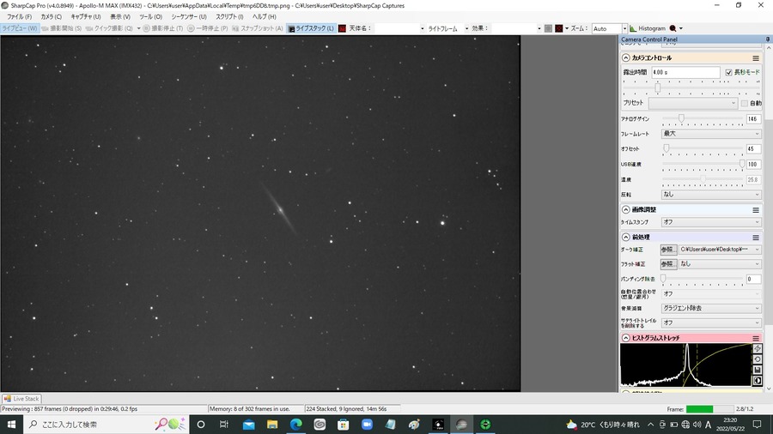Click the save stretch disk icon
The width and height of the screenshot is (773, 434).
tap(758, 370)
